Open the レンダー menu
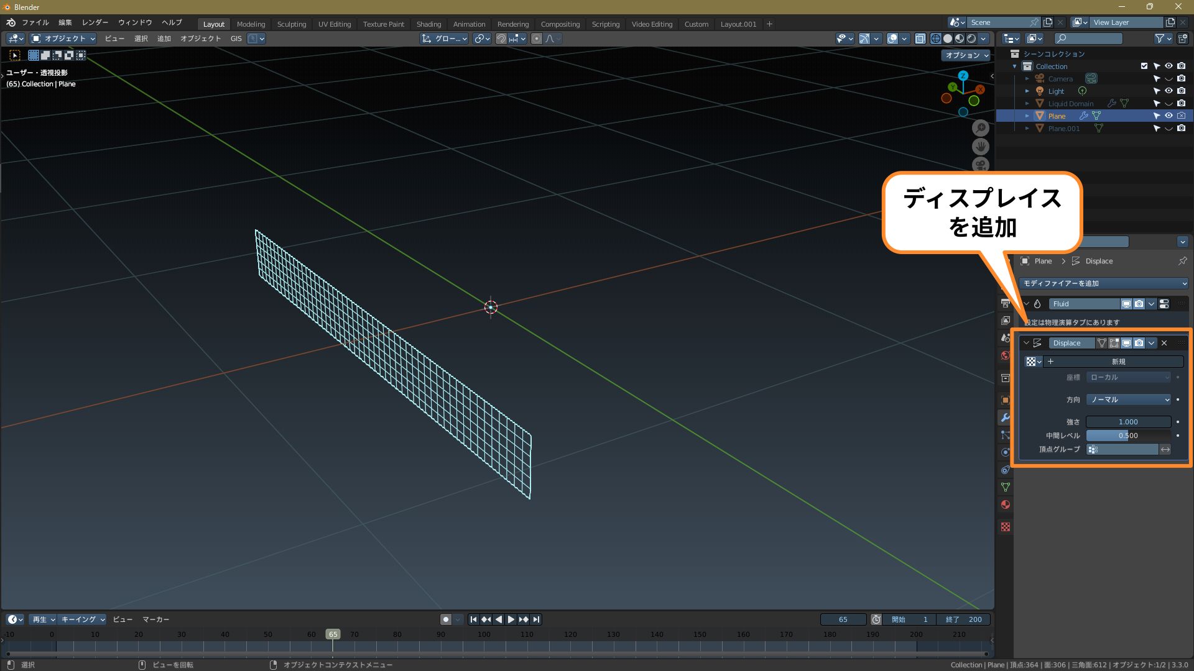1194x671 pixels. click(x=95, y=22)
